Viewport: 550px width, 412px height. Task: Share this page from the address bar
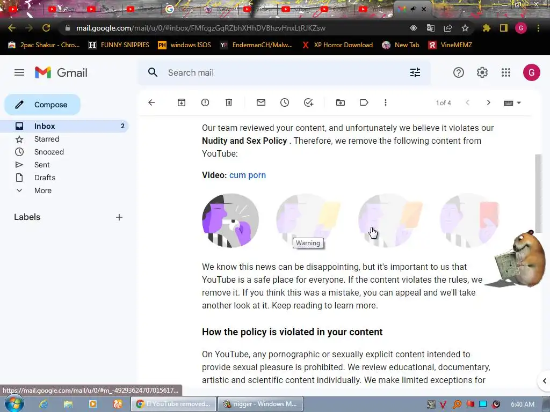point(448,28)
